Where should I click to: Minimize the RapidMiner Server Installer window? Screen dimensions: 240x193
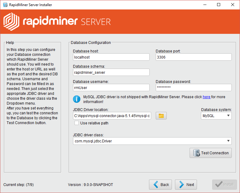(x=205, y=5)
